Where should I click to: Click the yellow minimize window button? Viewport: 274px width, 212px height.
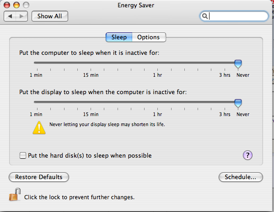(16, 5)
